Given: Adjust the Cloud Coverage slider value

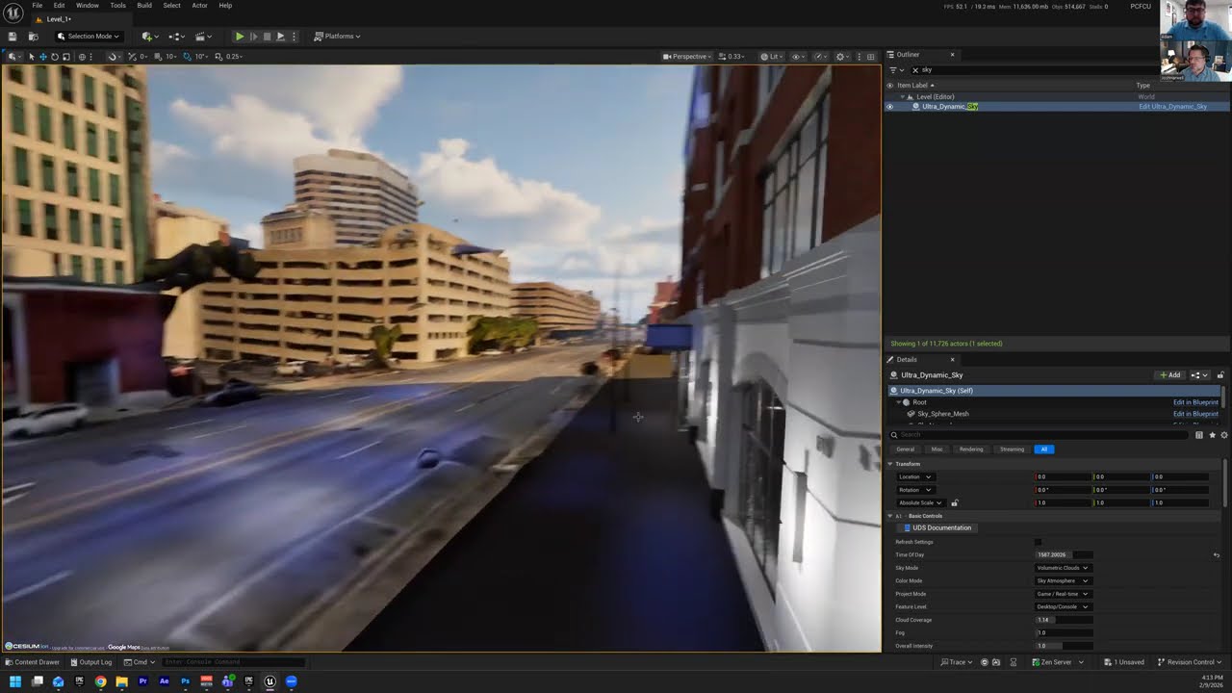Looking at the screenshot, I should point(1064,620).
